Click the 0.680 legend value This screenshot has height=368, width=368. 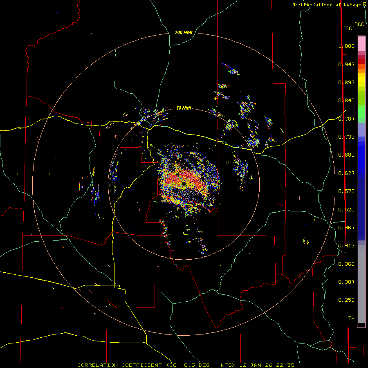346,155
